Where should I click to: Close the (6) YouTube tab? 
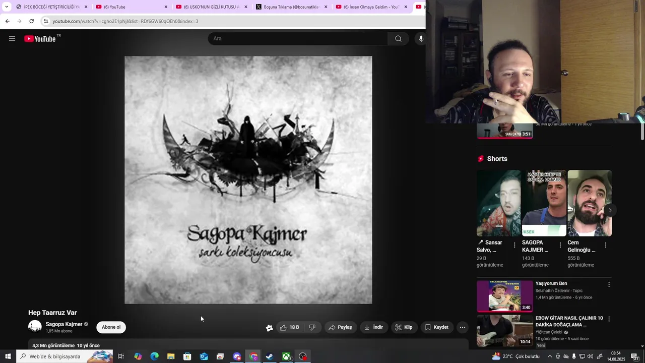[x=166, y=7]
